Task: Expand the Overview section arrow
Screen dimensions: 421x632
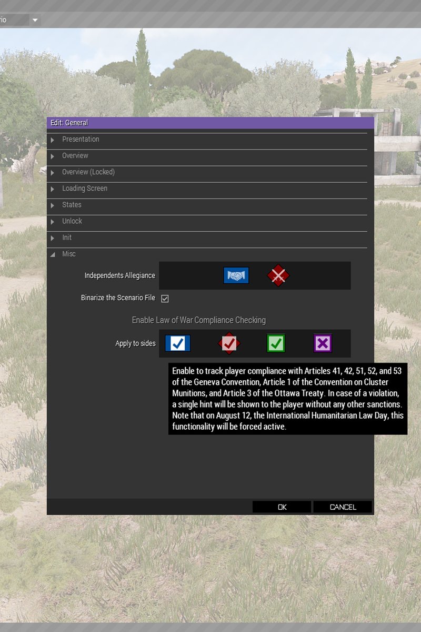Action: click(53, 156)
